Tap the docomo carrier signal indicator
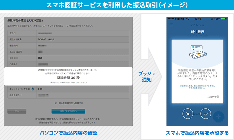 [176, 19]
